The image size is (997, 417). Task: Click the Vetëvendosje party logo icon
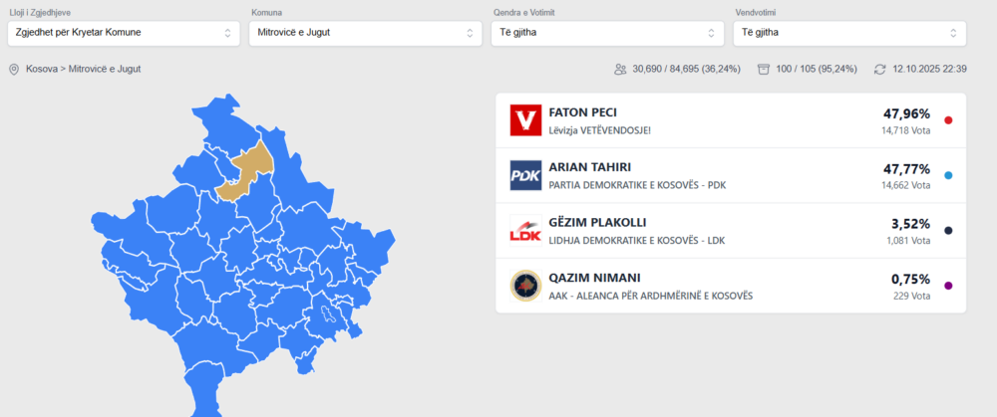coord(524,120)
